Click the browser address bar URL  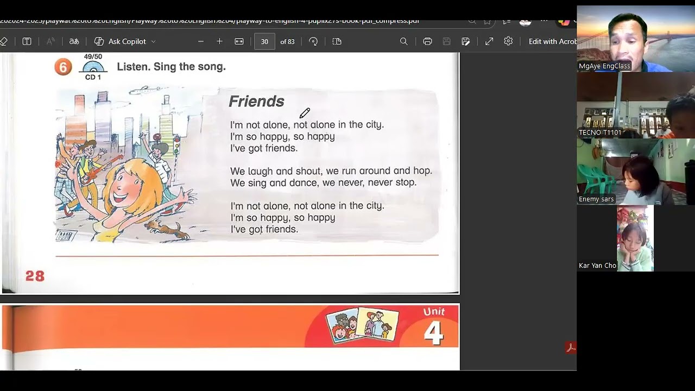(210, 21)
